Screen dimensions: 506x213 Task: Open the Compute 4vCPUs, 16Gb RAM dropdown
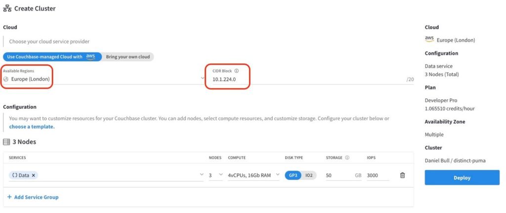click(x=253, y=175)
